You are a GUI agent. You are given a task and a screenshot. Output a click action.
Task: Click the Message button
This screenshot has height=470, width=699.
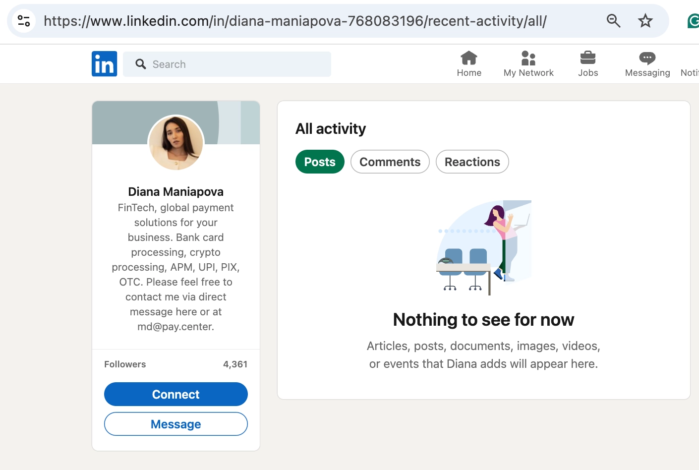click(x=175, y=424)
